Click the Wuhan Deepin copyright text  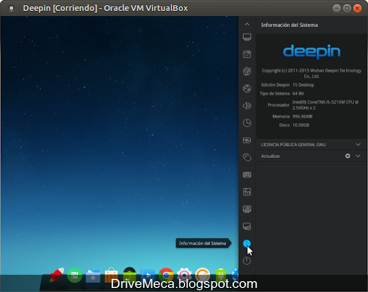312,73
